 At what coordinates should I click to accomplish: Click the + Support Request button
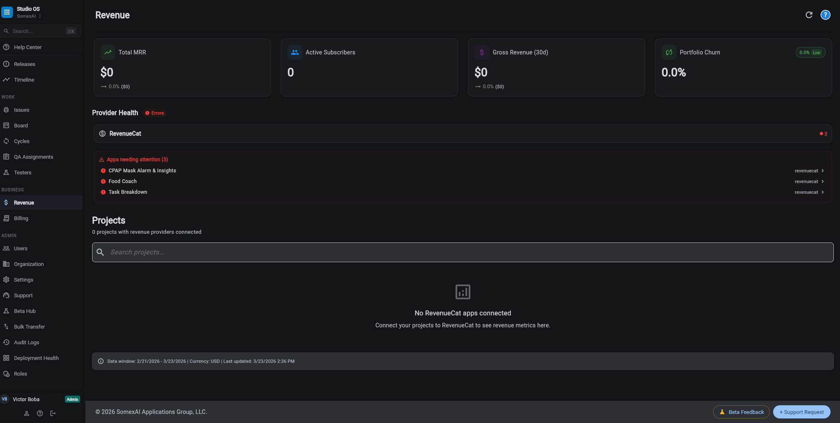801,411
